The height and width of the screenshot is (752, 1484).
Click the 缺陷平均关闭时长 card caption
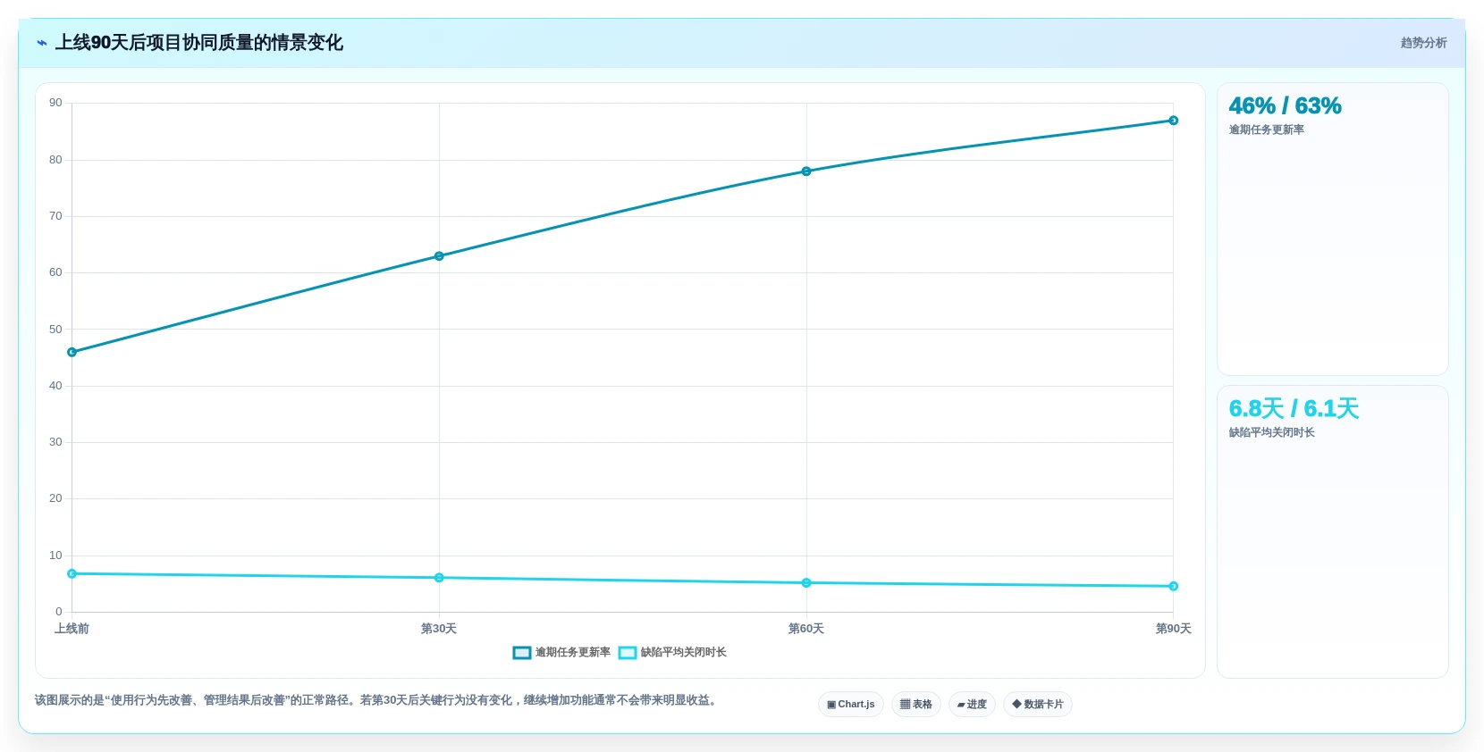click(x=1271, y=433)
